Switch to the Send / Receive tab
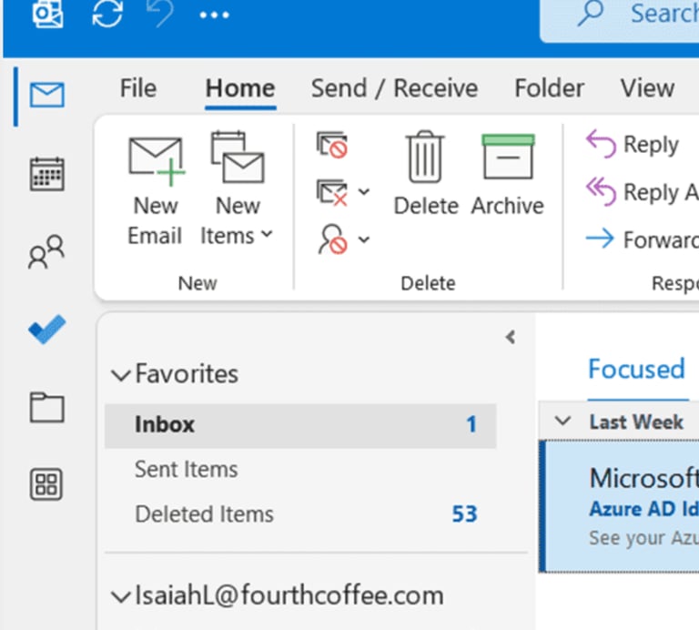 coord(394,88)
